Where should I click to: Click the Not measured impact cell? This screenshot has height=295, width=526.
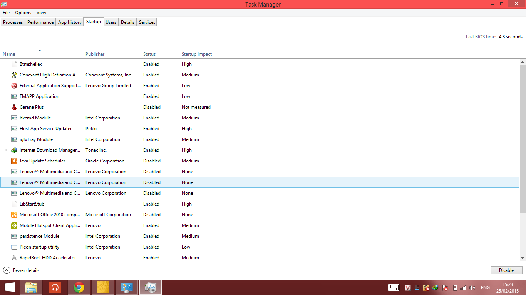pos(196,107)
